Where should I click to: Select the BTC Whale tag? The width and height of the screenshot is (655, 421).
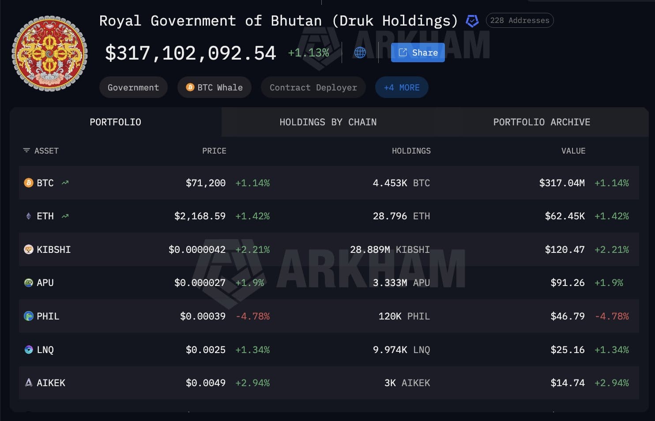pos(215,87)
